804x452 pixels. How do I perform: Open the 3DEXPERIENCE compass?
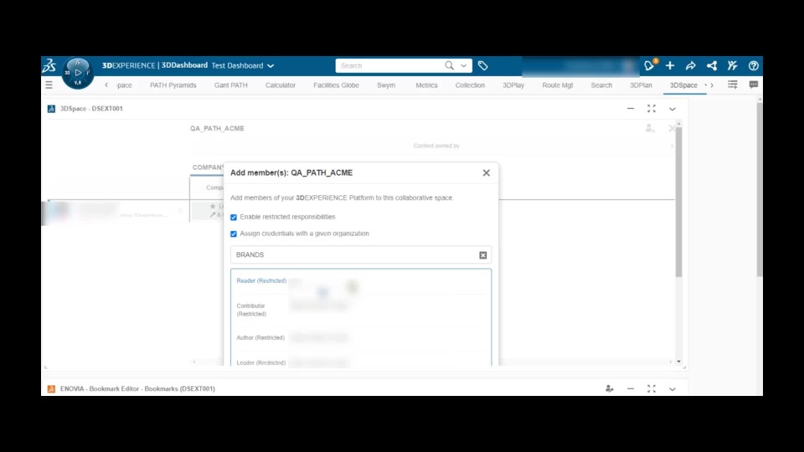click(77, 72)
